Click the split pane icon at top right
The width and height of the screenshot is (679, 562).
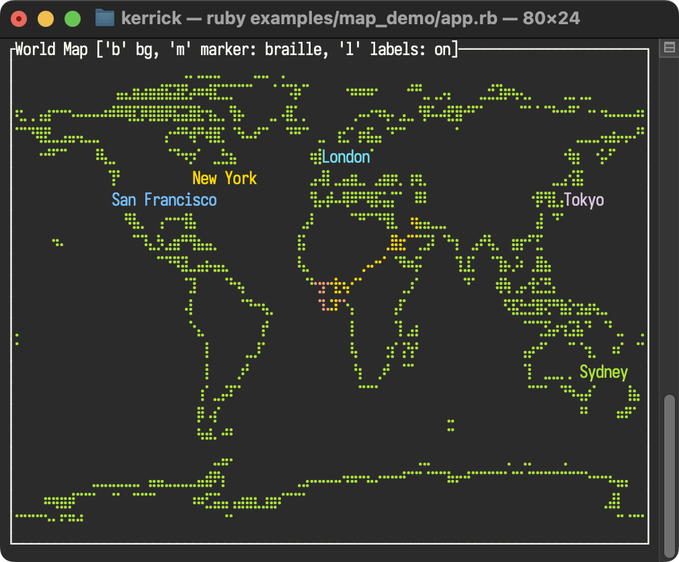tap(669, 47)
